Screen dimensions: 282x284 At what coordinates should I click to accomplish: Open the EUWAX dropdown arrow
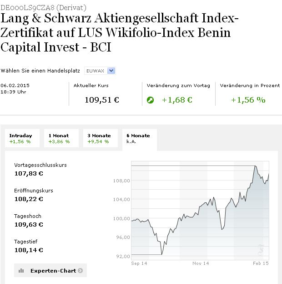pyautogui.click(x=111, y=71)
